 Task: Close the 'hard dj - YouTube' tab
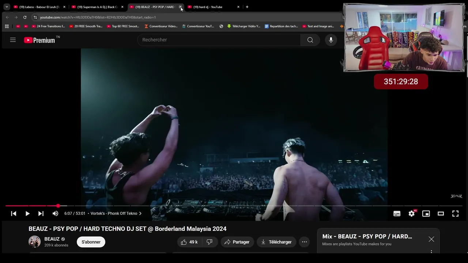[x=238, y=7]
